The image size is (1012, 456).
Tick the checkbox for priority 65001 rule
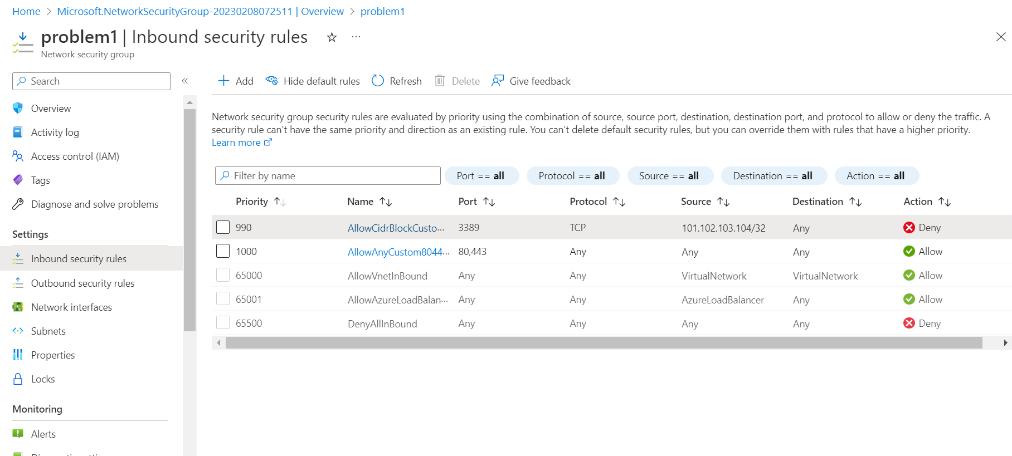click(x=223, y=299)
